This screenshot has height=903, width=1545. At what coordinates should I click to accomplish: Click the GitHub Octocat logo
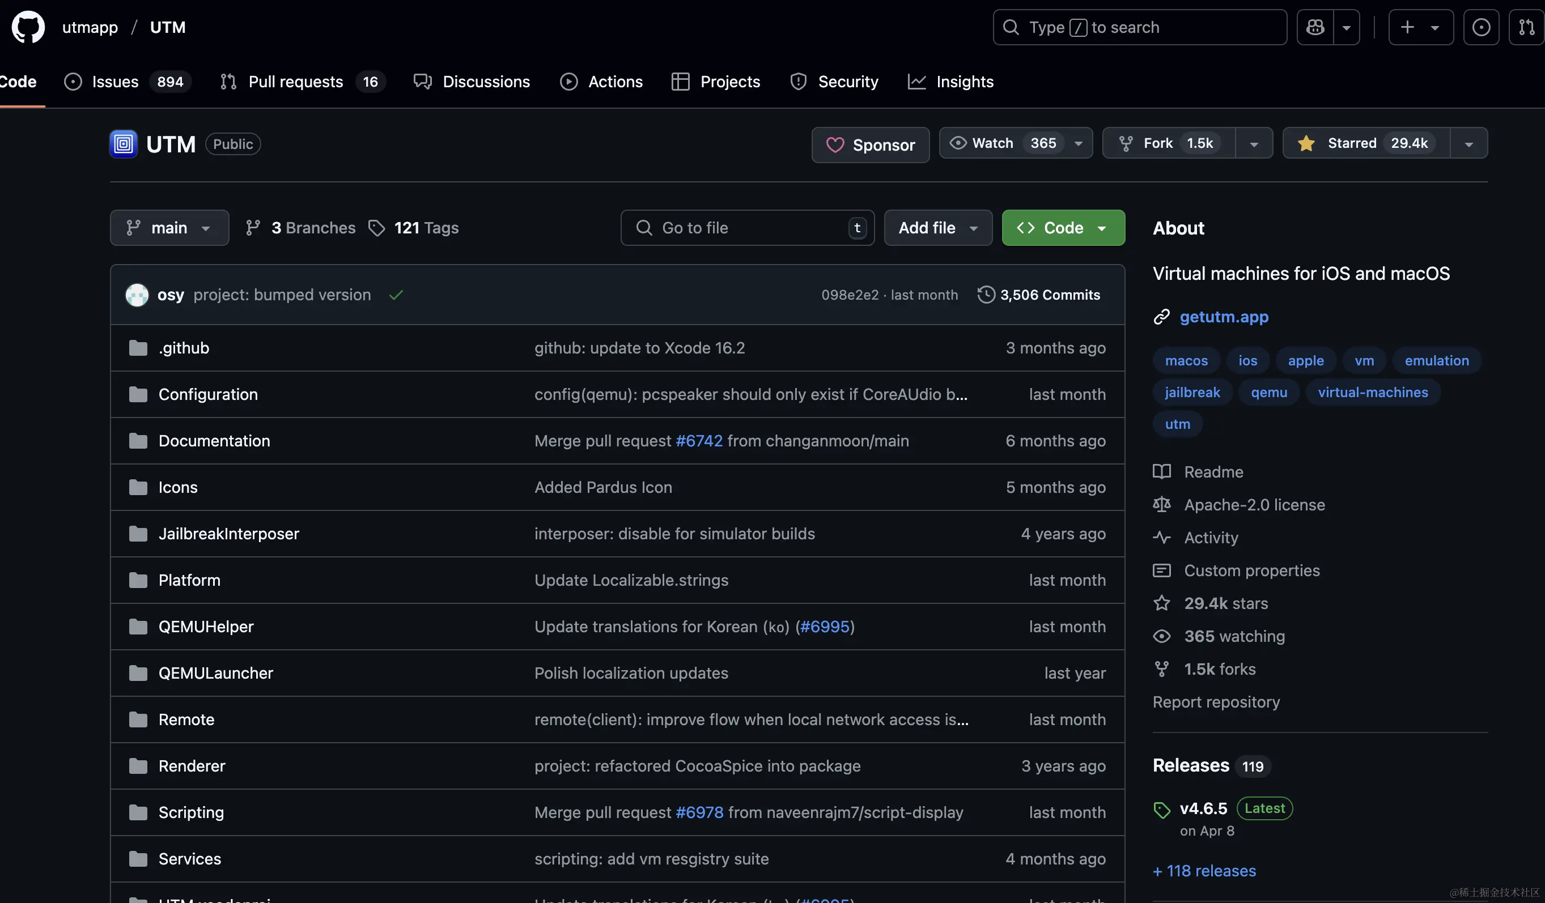28,27
